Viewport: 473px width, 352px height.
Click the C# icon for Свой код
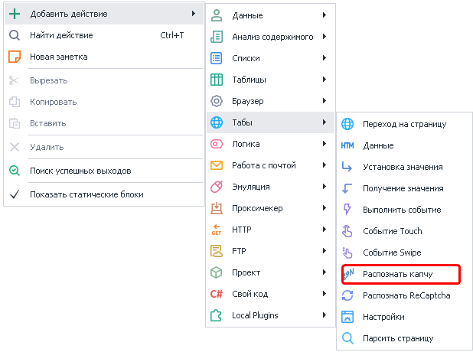pos(217,294)
